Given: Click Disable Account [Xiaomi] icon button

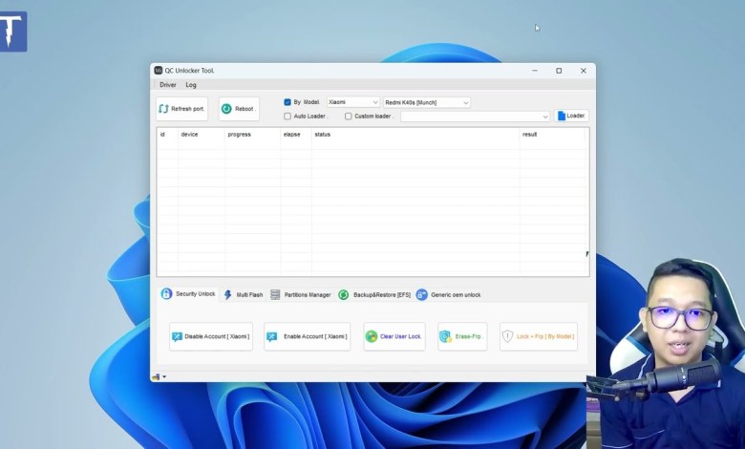Looking at the screenshot, I should coord(178,336).
